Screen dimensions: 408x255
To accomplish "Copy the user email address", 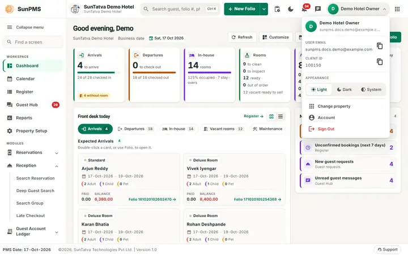I will (x=380, y=46).
